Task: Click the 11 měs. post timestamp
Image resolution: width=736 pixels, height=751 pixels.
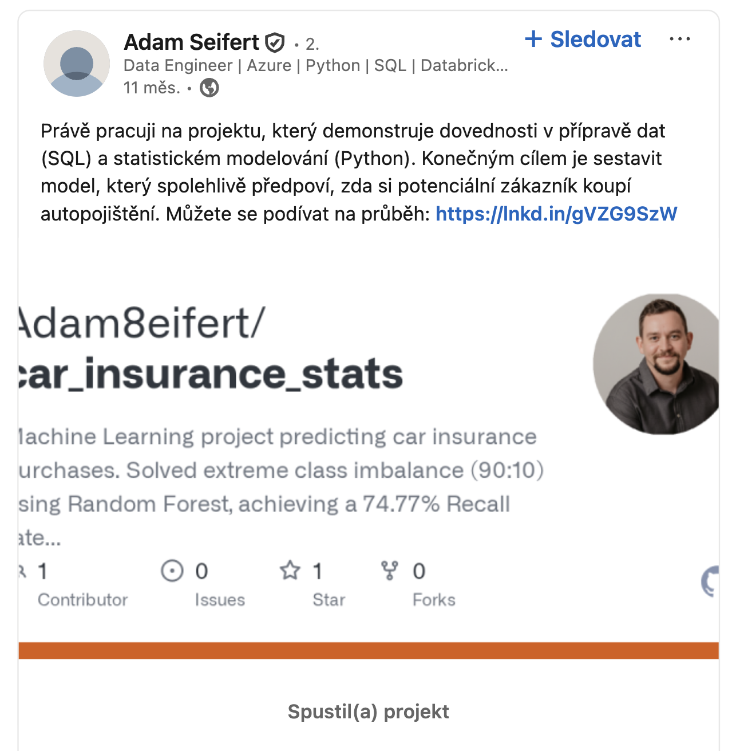Action: [152, 88]
